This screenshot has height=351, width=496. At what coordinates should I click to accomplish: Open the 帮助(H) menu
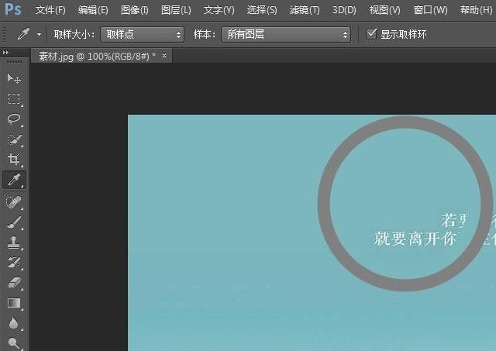[476, 10]
